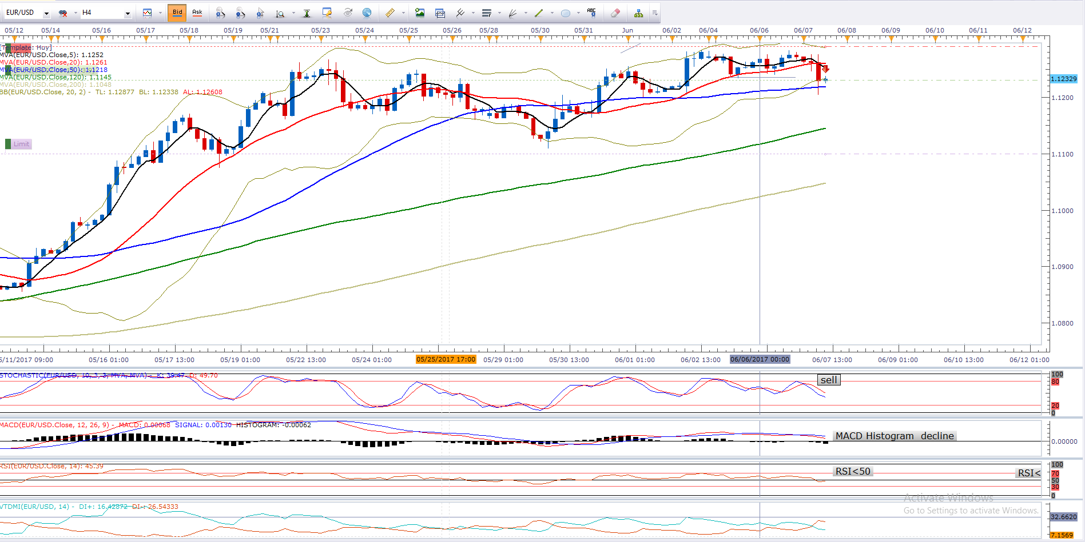Click the orange 05/25/2017 17:00 time marker
The width and height of the screenshot is (1085, 542).
(446, 359)
